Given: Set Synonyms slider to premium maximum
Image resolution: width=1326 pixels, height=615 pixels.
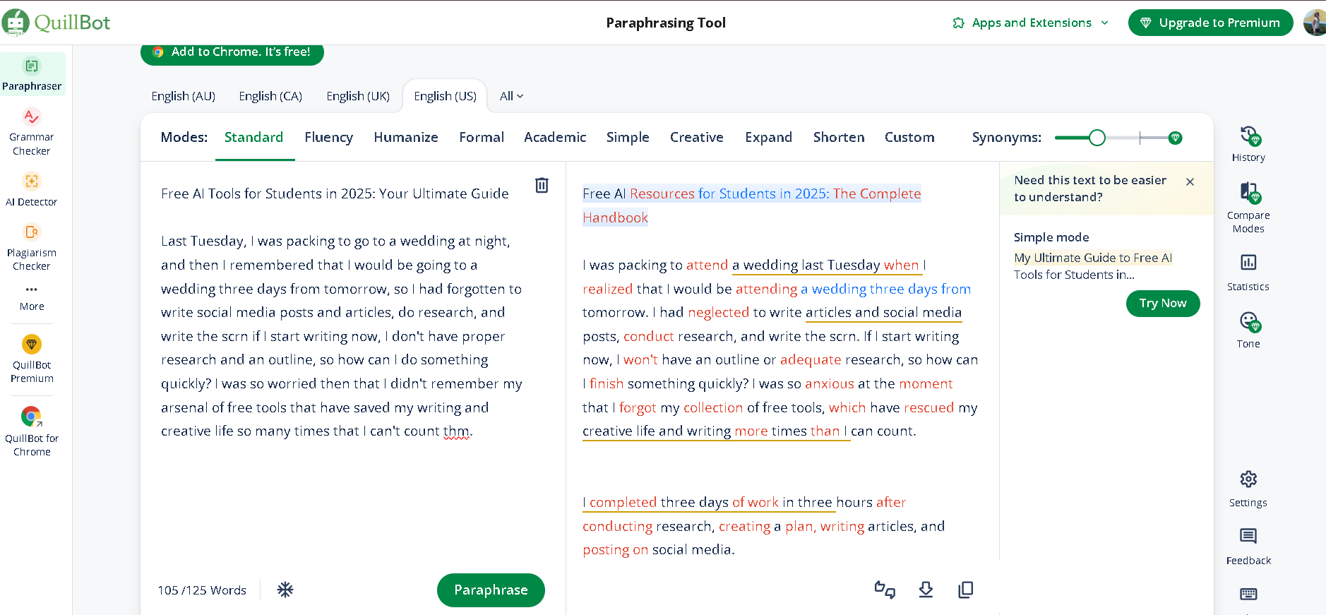Looking at the screenshot, I should pos(1175,138).
